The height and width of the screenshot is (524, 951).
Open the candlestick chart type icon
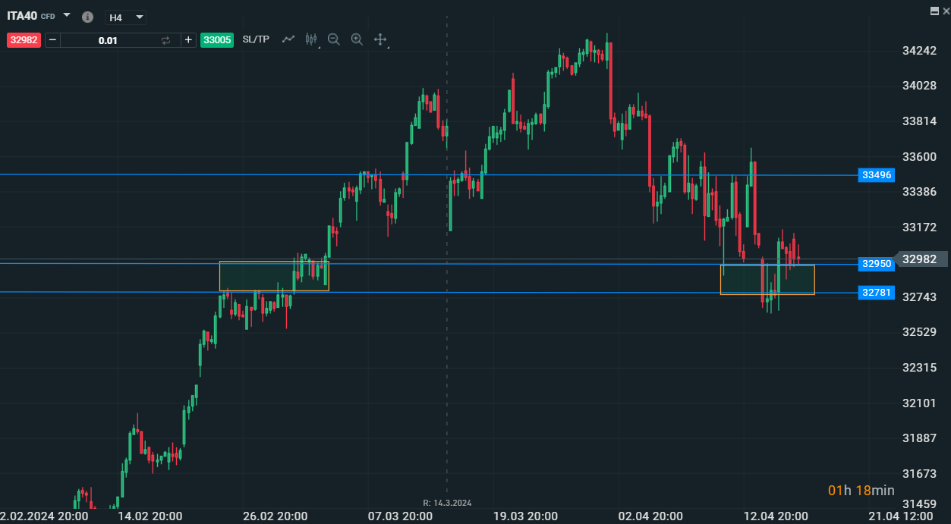(311, 39)
